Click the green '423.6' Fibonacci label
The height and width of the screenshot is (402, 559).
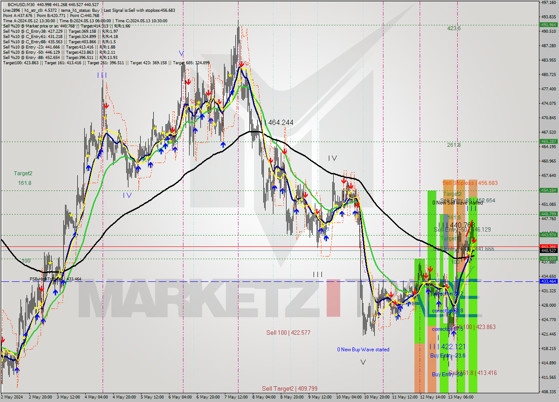click(x=454, y=28)
